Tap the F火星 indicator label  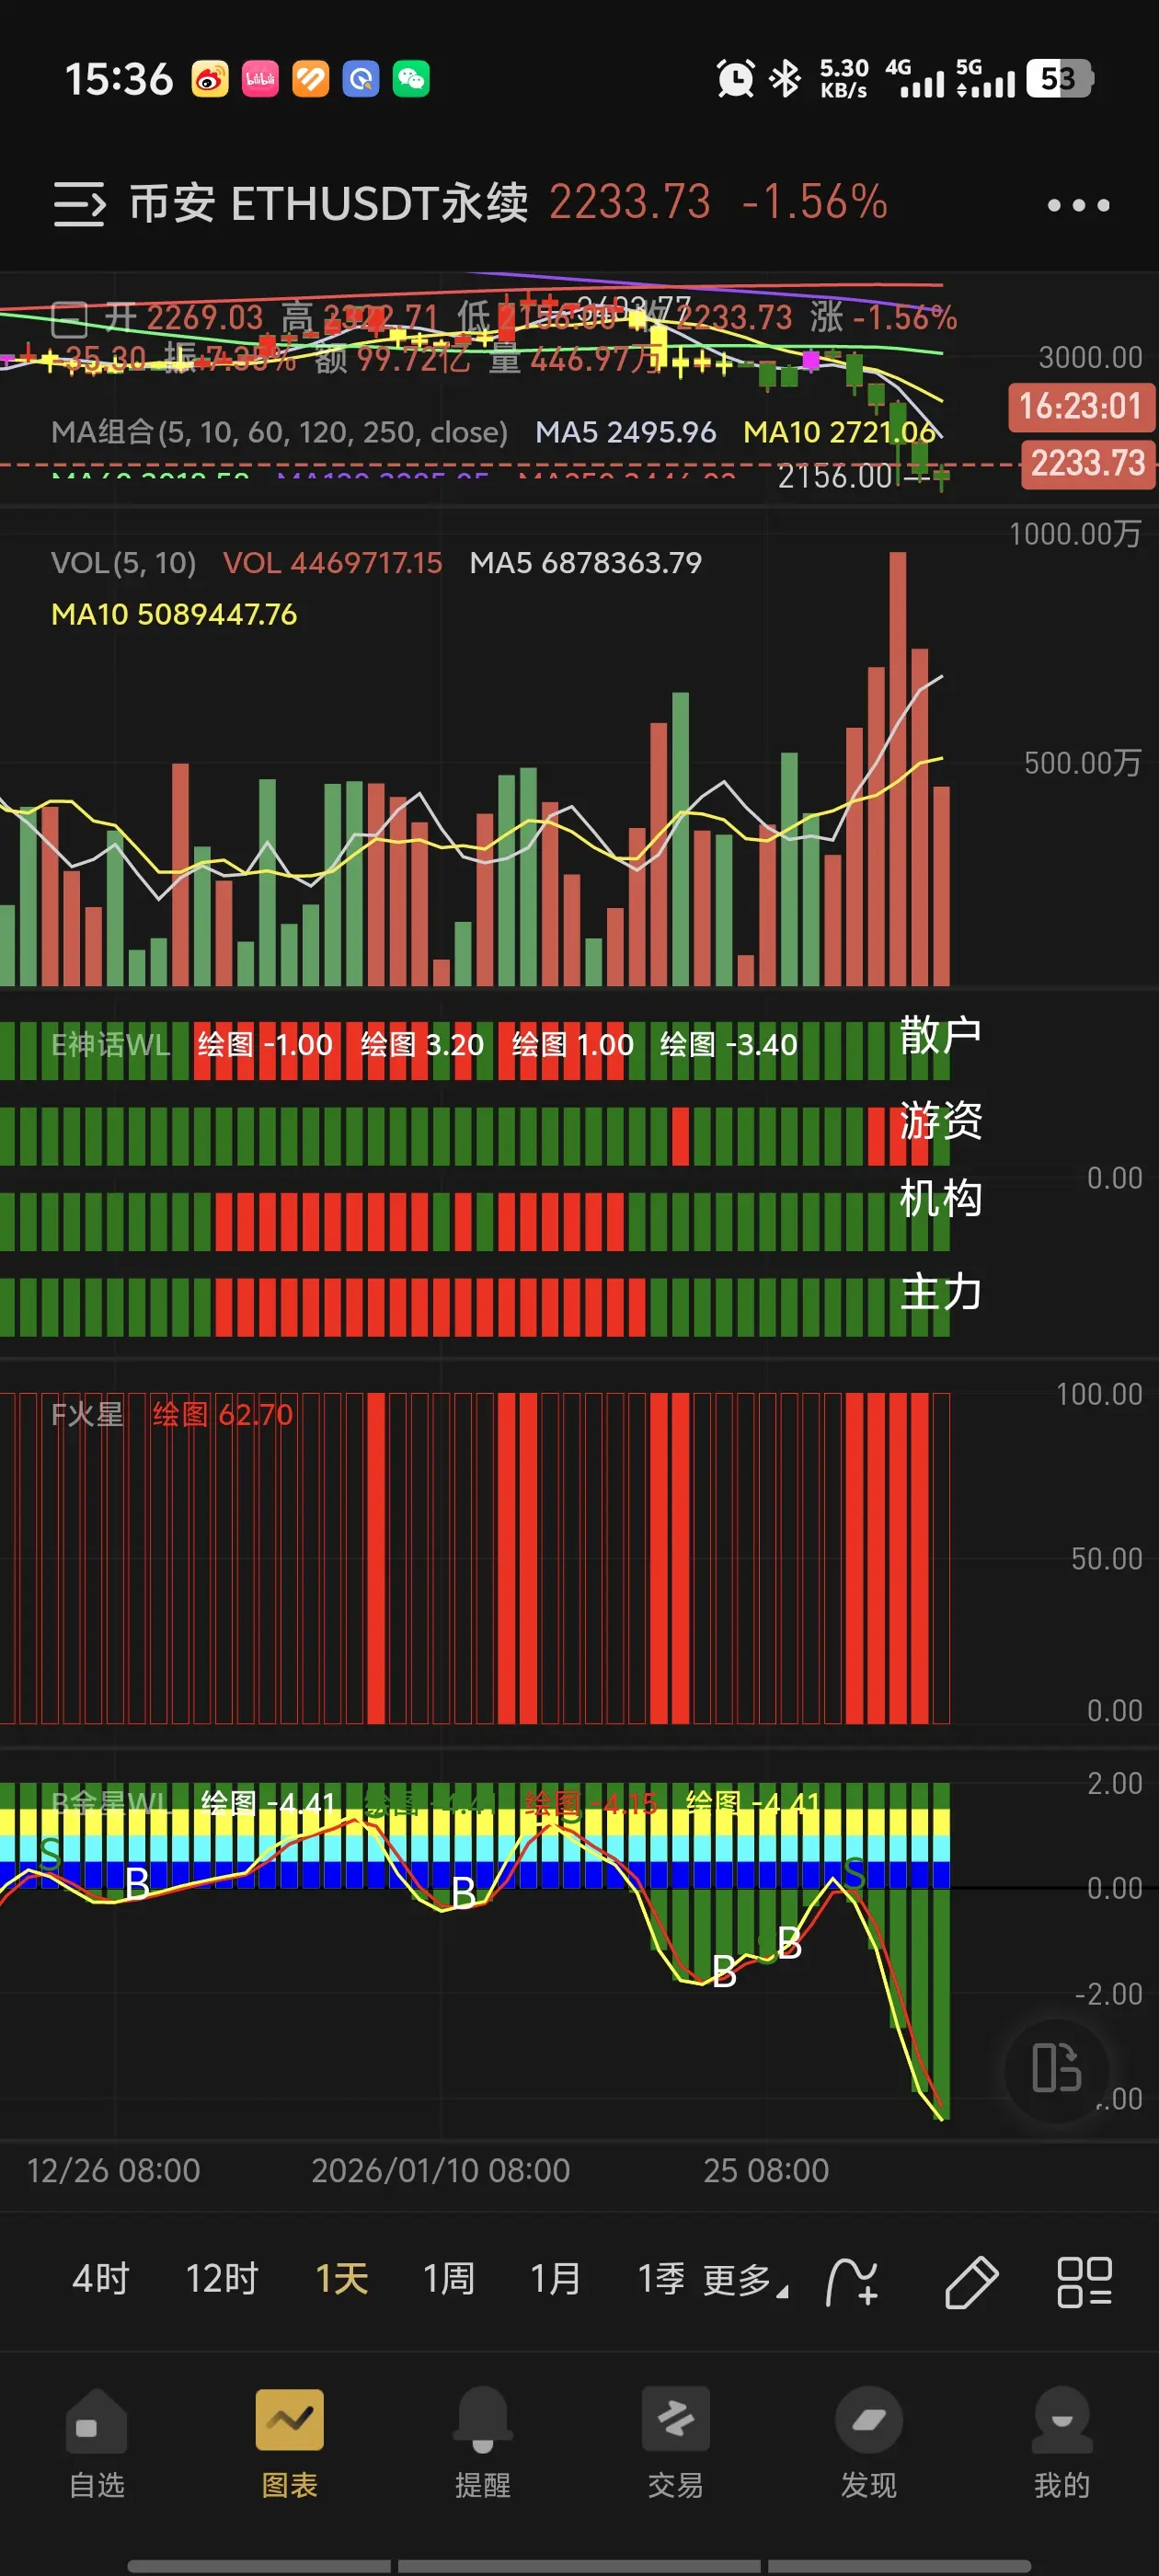coord(87,1415)
